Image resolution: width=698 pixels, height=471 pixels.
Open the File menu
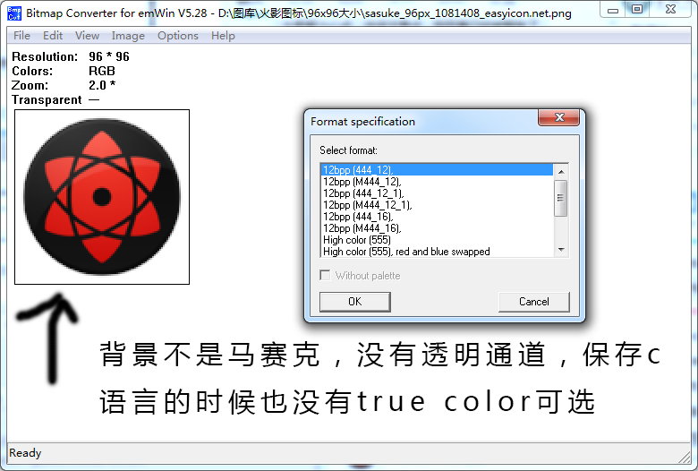(x=21, y=36)
